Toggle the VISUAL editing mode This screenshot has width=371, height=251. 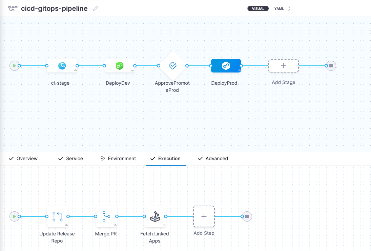[258, 8]
